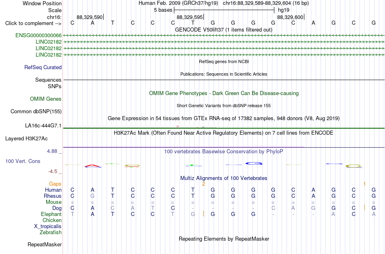
Task: Select the Elephant species label
Action: (51, 214)
